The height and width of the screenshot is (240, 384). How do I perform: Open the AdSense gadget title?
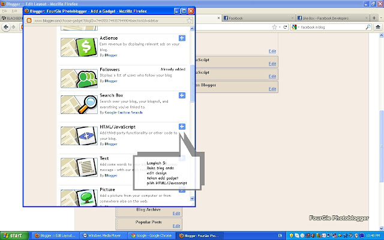(x=109, y=38)
